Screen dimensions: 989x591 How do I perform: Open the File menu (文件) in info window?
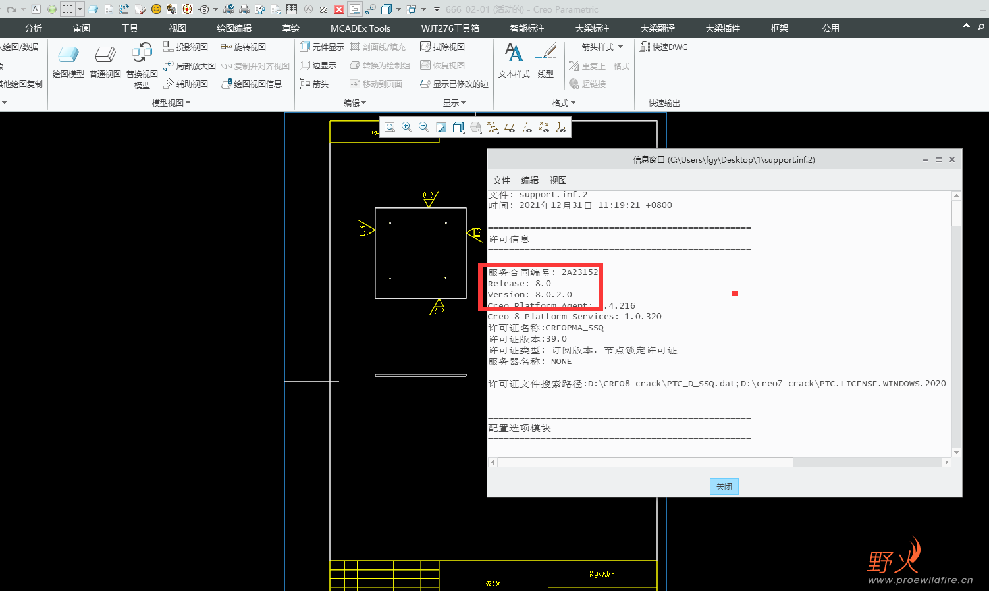502,180
